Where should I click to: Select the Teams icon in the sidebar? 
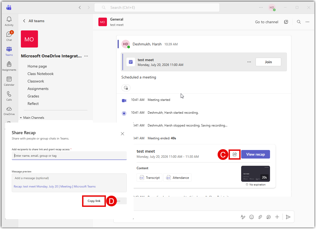[9, 51]
